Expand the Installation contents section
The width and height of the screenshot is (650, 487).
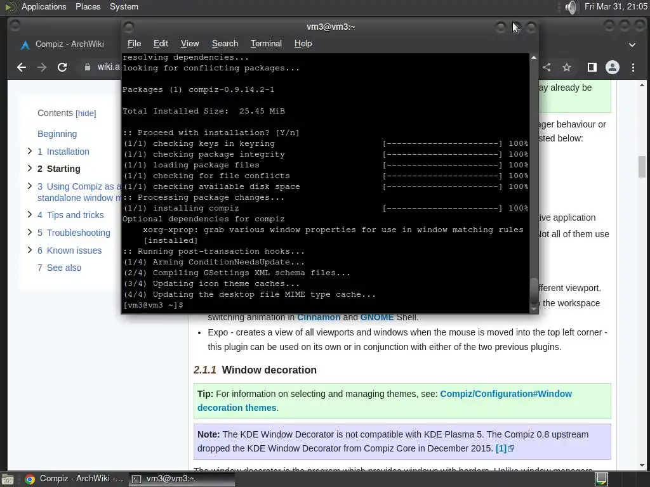(29, 151)
